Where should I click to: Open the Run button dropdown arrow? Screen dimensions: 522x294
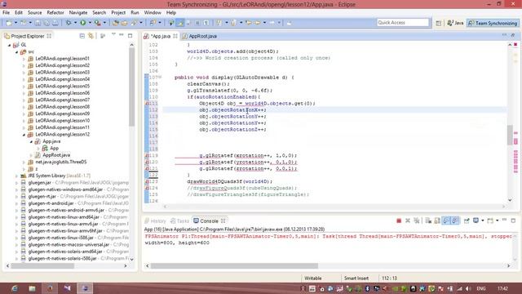(x=90, y=23)
